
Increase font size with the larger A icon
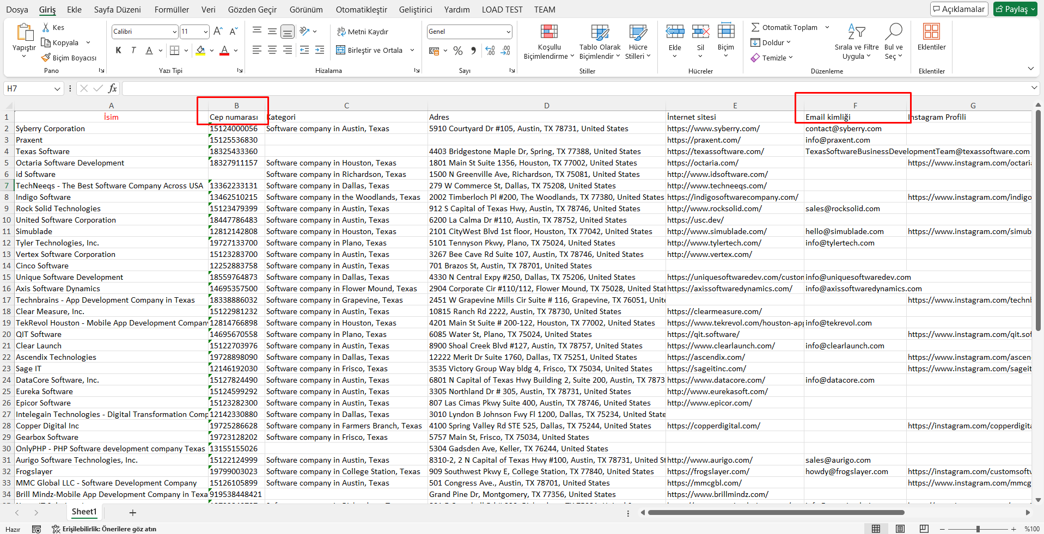pyautogui.click(x=218, y=32)
